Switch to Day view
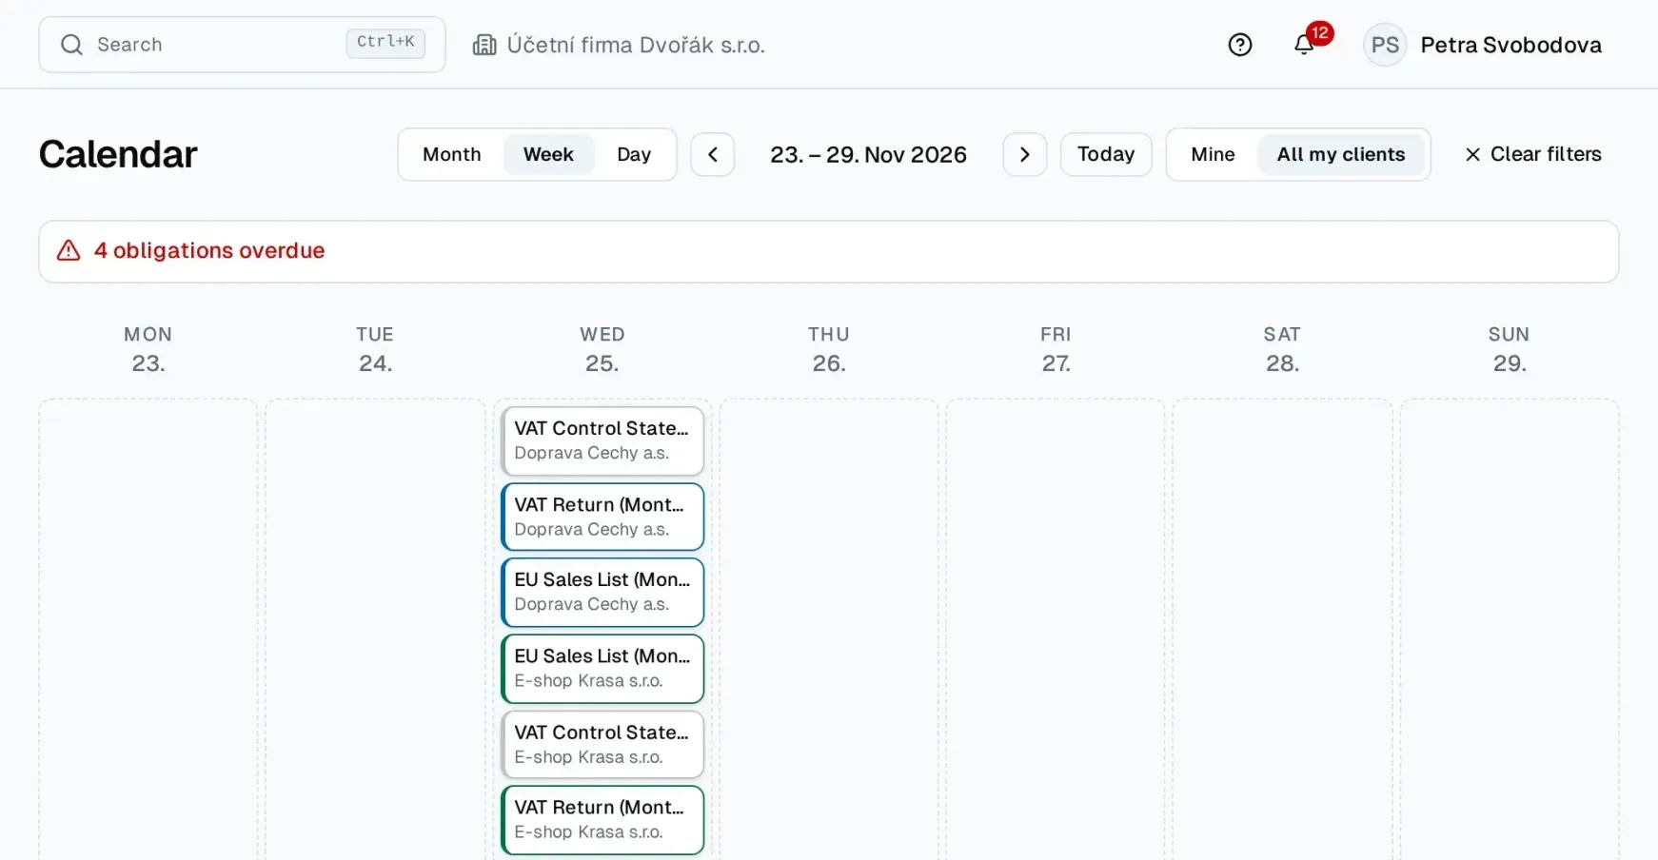The width and height of the screenshot is (1658, 860). [634, 154]
